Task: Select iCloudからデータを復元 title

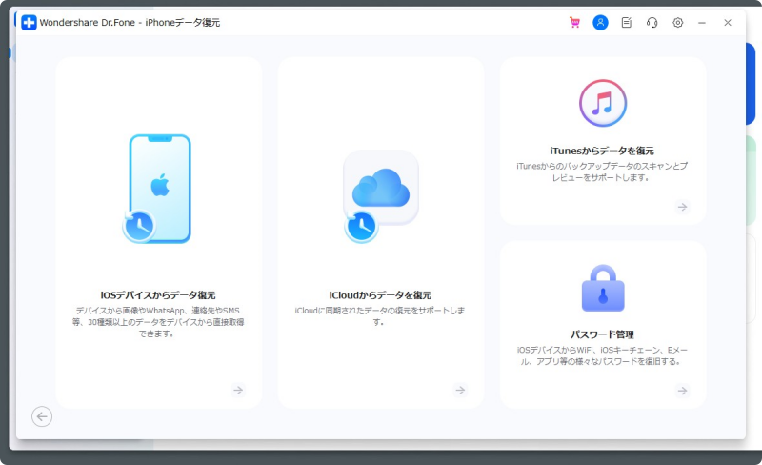Action: coord(380,295)
